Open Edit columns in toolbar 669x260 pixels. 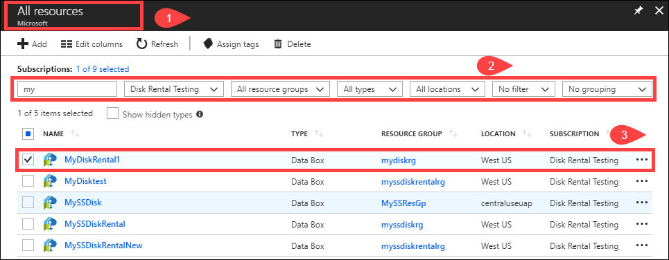pyautogui.click(x=92, y=44)
